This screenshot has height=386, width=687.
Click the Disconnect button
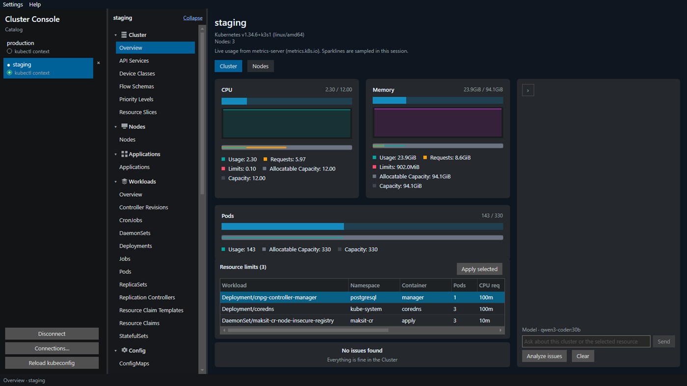tap(52, 334)
